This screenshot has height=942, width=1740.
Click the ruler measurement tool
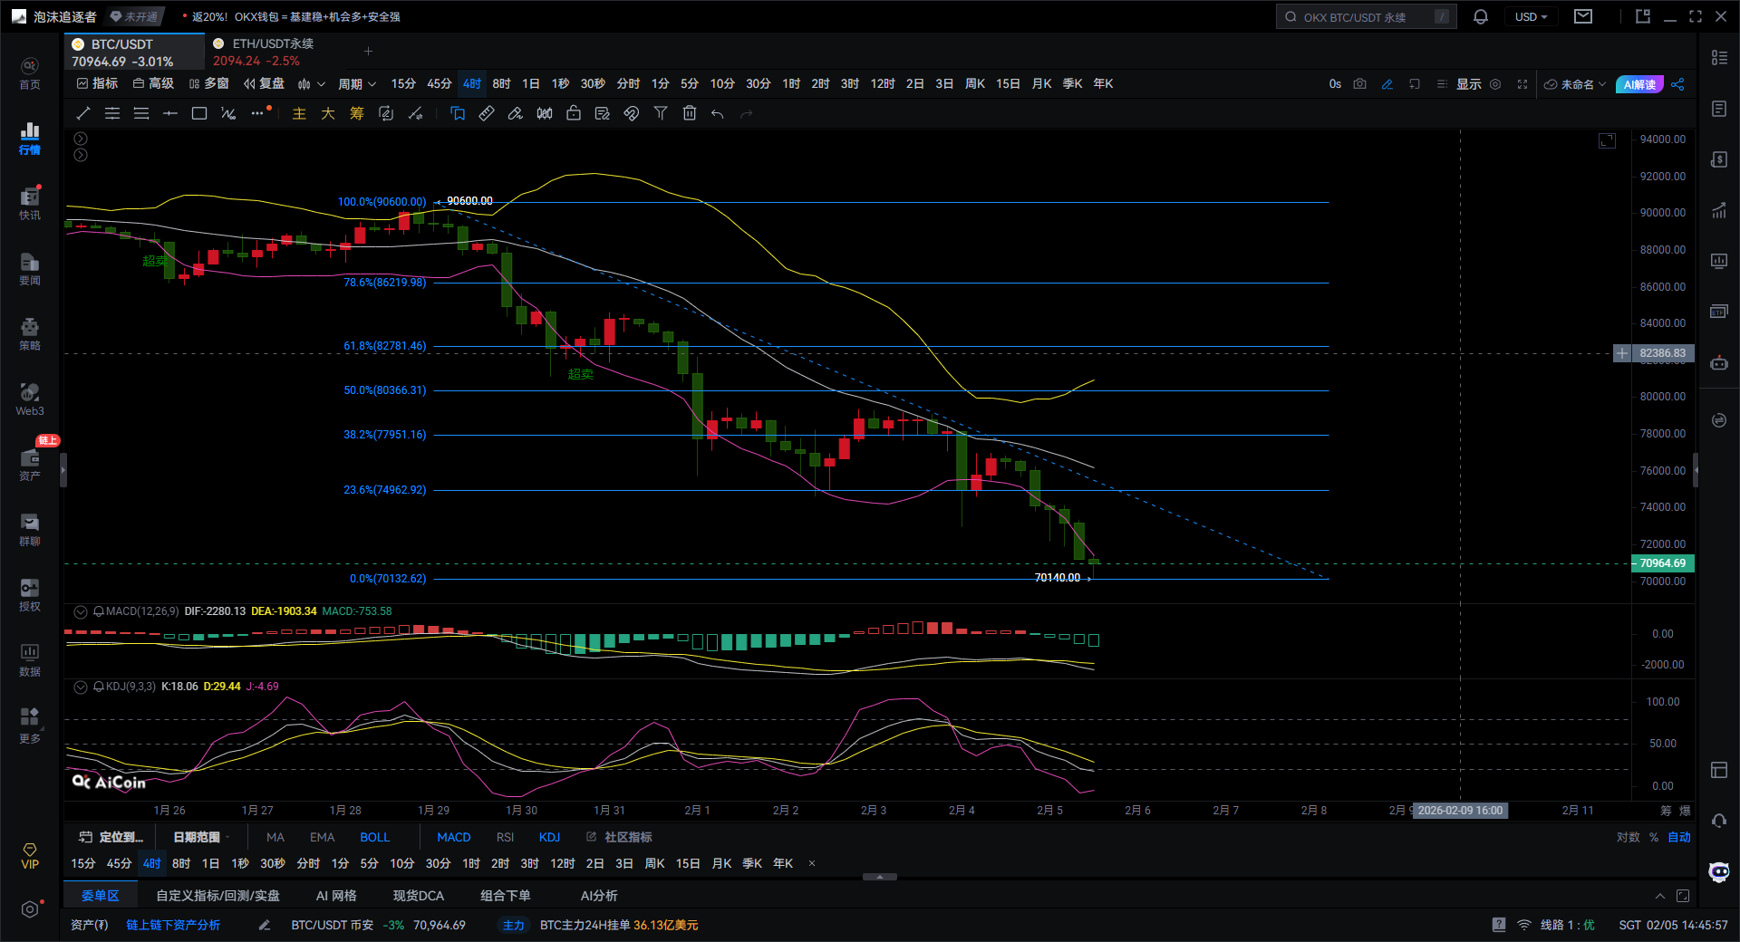(x=487, y=113)
